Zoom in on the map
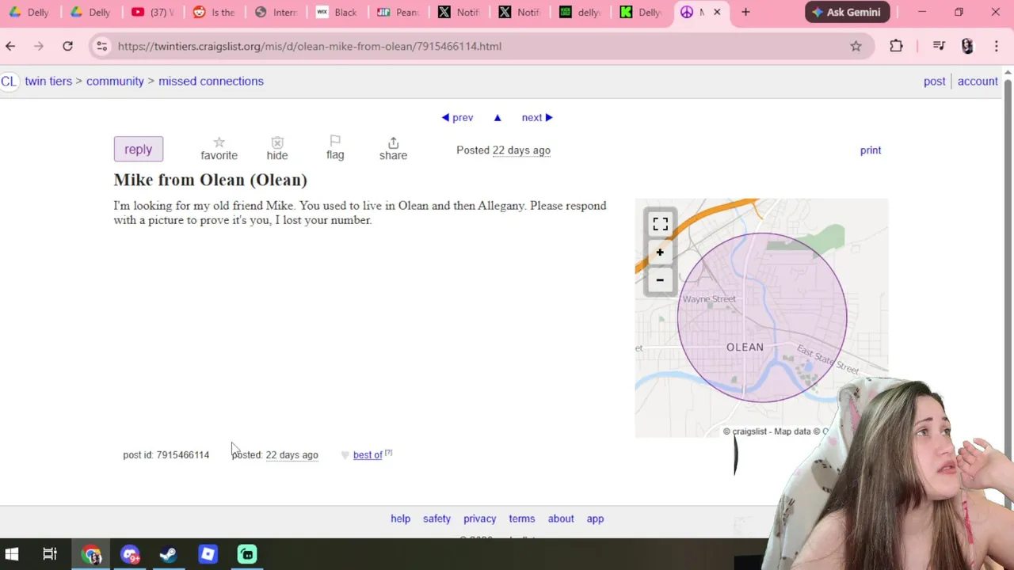 (x=660, y=253)
